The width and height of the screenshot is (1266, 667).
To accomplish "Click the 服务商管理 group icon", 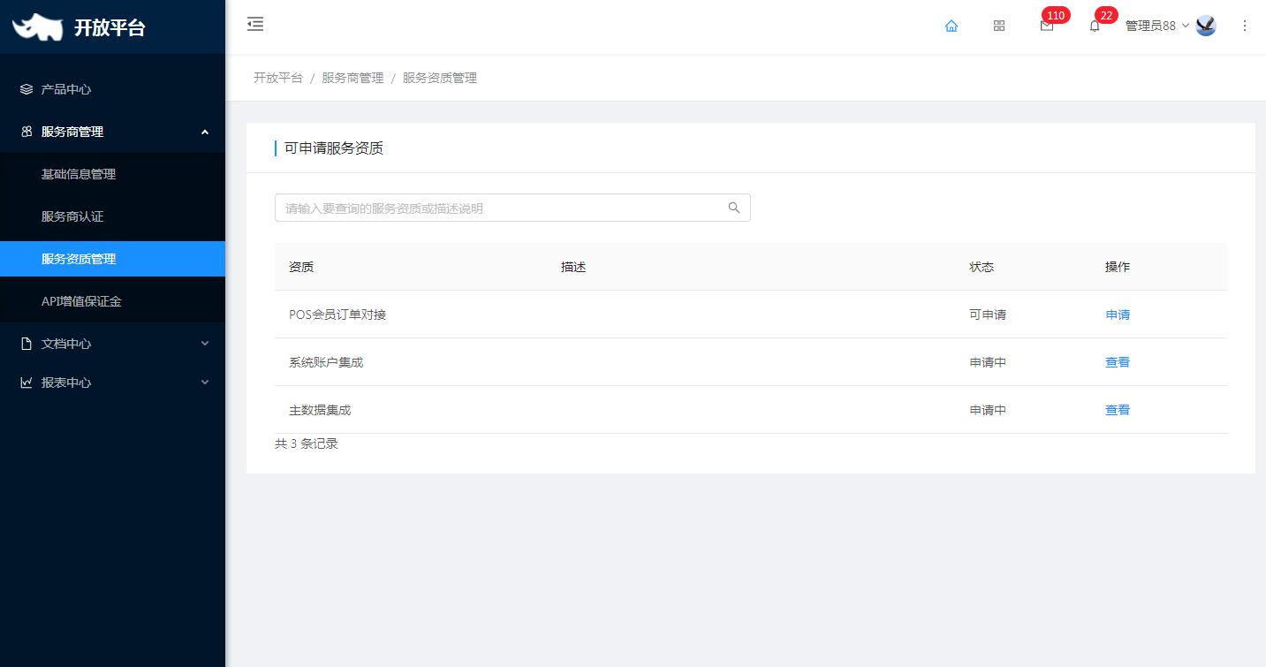I will pos(27,132).
